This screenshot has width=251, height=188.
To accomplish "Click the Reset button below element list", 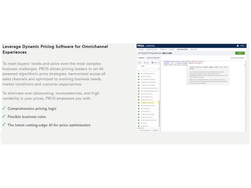I will coord(156,130).
